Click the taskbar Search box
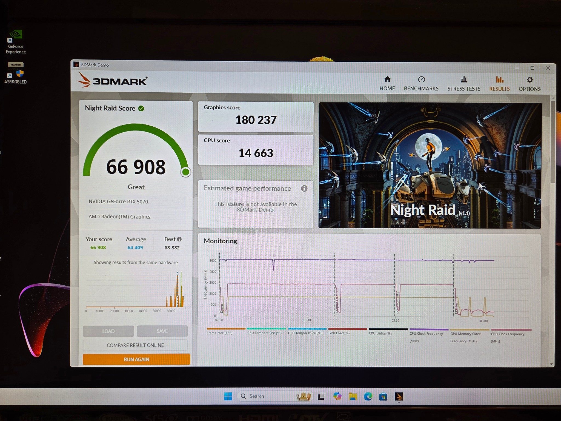 (275, 396)
